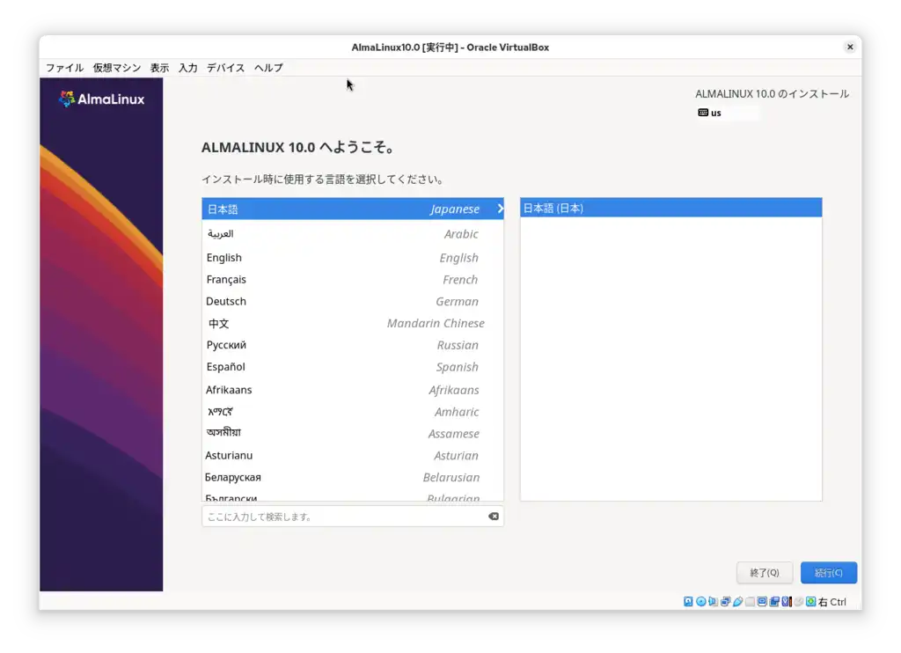The width and height of the screenshot is (901, 653).
Task: Open the 入力 menu
Action: pyautogui.click(x=187, y=67)
